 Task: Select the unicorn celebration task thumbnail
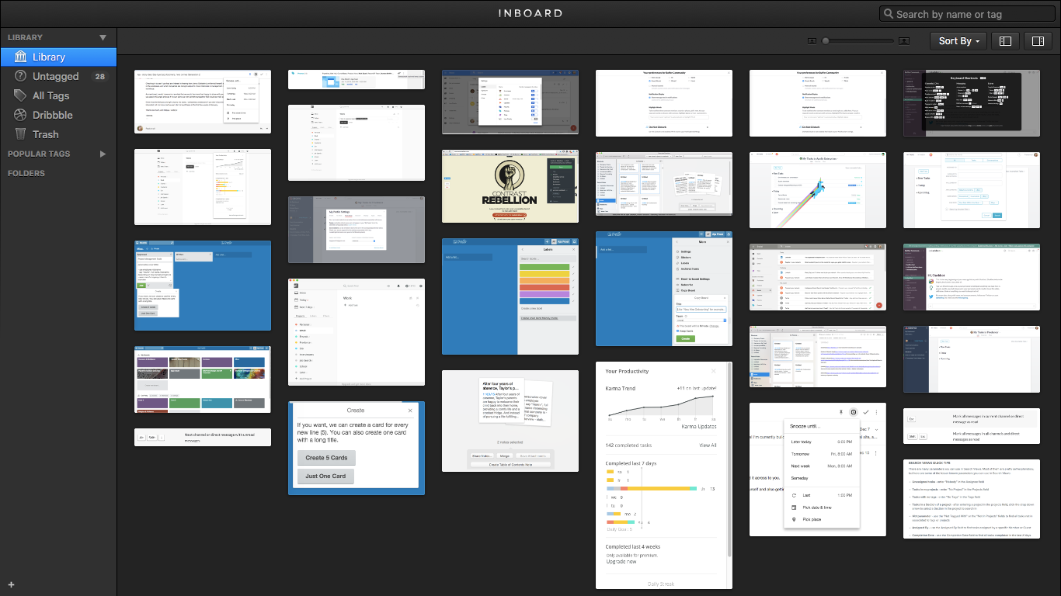click(818, 189)
